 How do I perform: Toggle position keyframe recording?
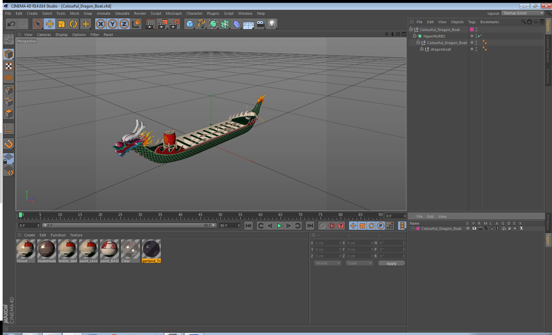pyautogui.click(x=353, y=226)
